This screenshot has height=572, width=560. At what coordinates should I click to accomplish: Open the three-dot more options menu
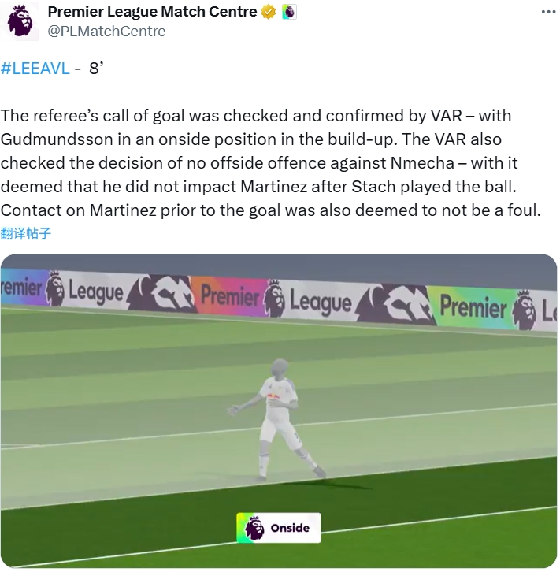coord(548,12)
